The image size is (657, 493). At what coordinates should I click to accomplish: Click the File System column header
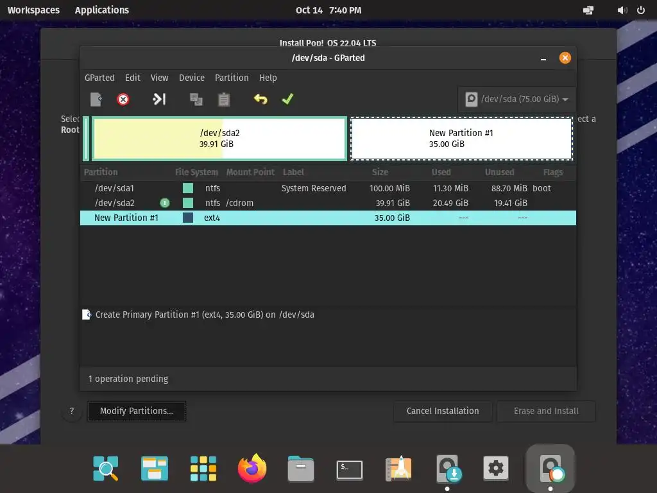tap(196, 172)
